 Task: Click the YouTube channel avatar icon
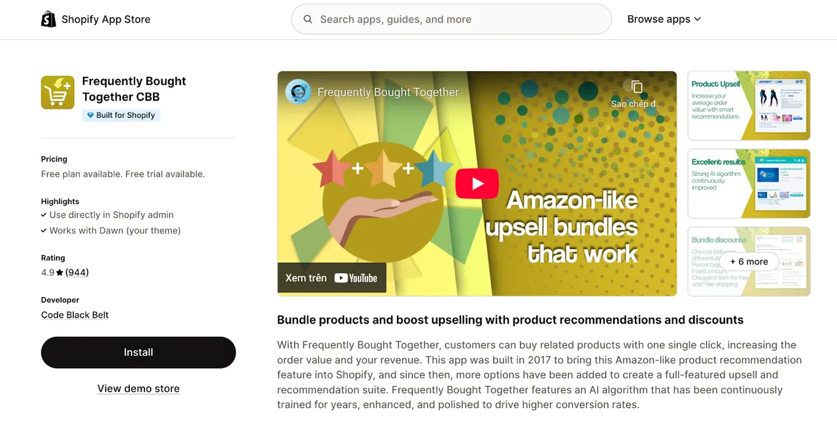[298, 92]
